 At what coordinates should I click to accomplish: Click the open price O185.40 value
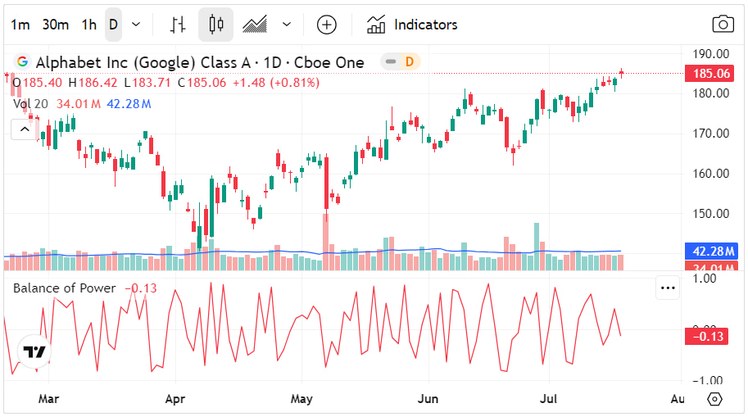[38, 83]
